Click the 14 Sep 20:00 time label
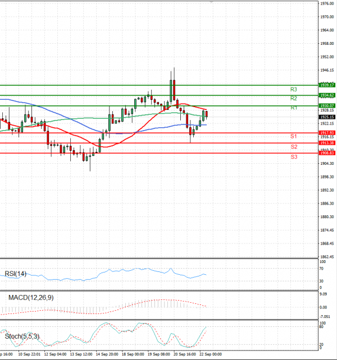This screenshot has width=337, height=360. [x=107, y=354]
